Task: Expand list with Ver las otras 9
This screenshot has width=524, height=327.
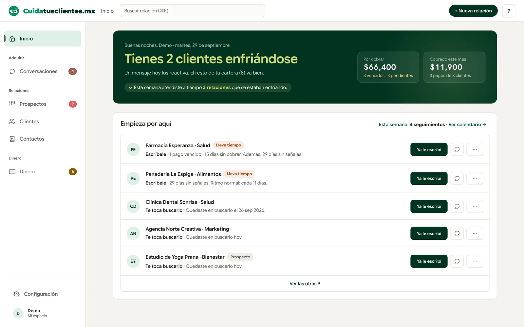Action: [x=305, y=284]
